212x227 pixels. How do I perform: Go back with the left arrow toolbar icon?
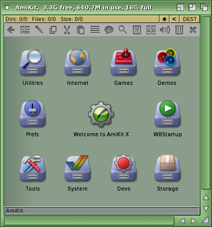(11, 30)
